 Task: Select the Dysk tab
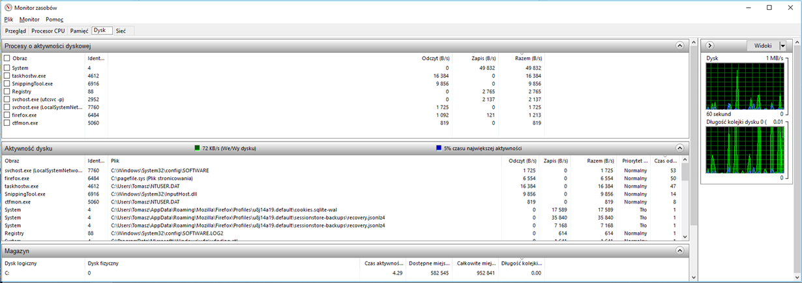(100, 30)
